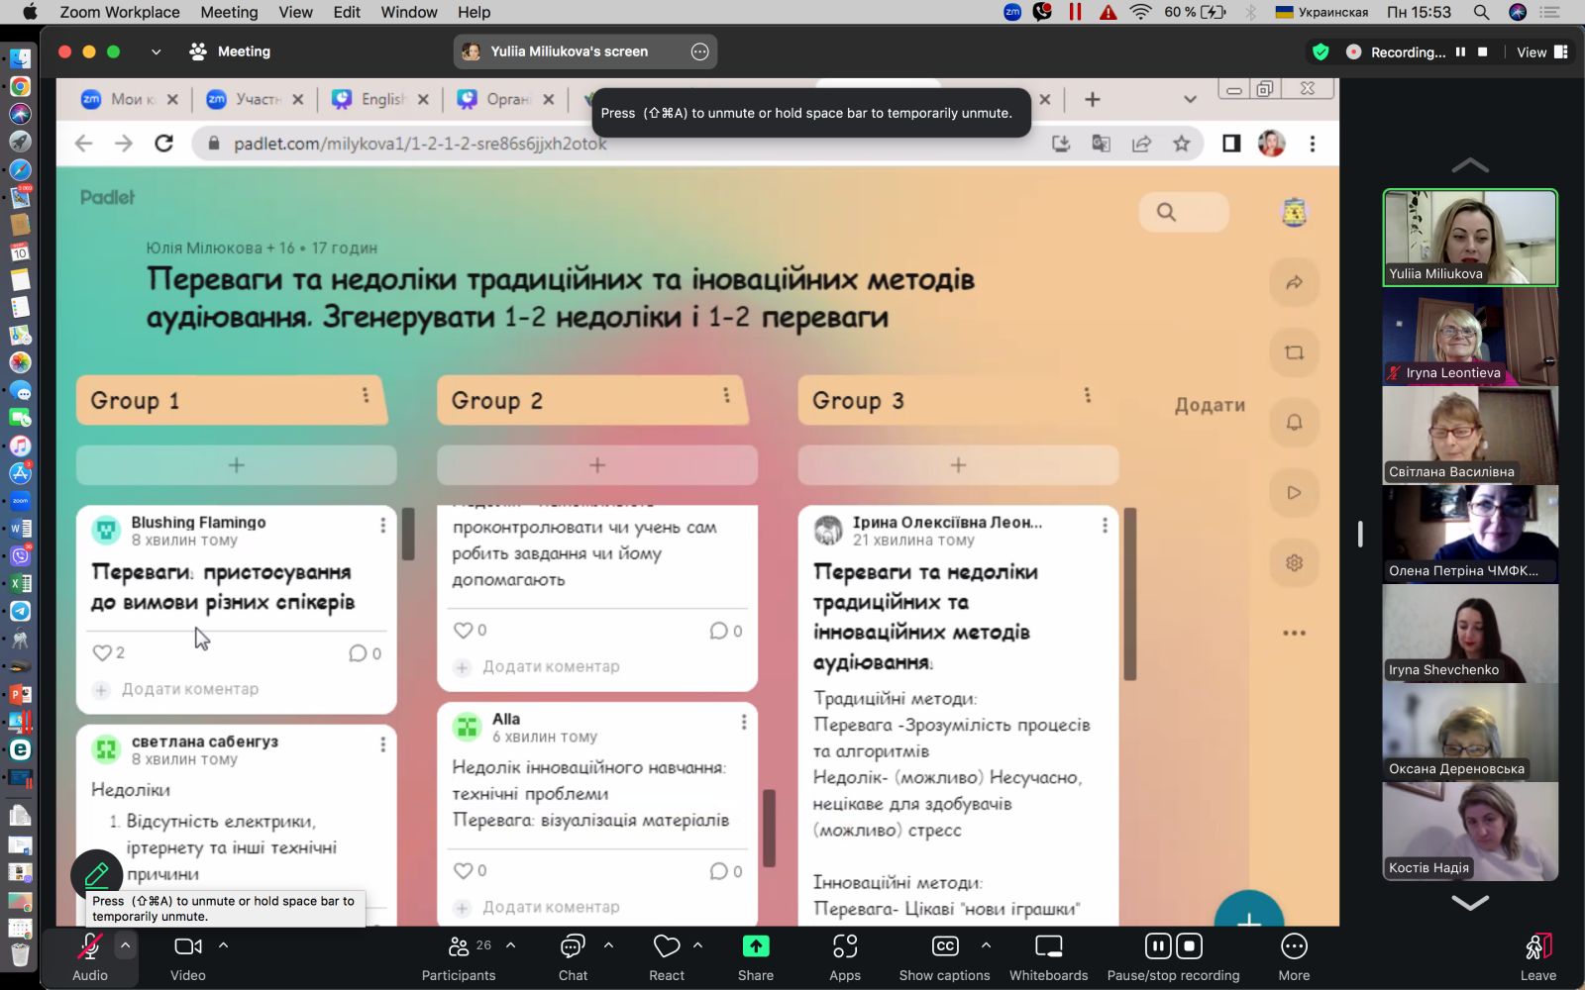The image size is (1585, 990).
Task: Select Iryna Shevchenko's video thumbnail
Action: pyautogui.click(x=1470, y=633)
